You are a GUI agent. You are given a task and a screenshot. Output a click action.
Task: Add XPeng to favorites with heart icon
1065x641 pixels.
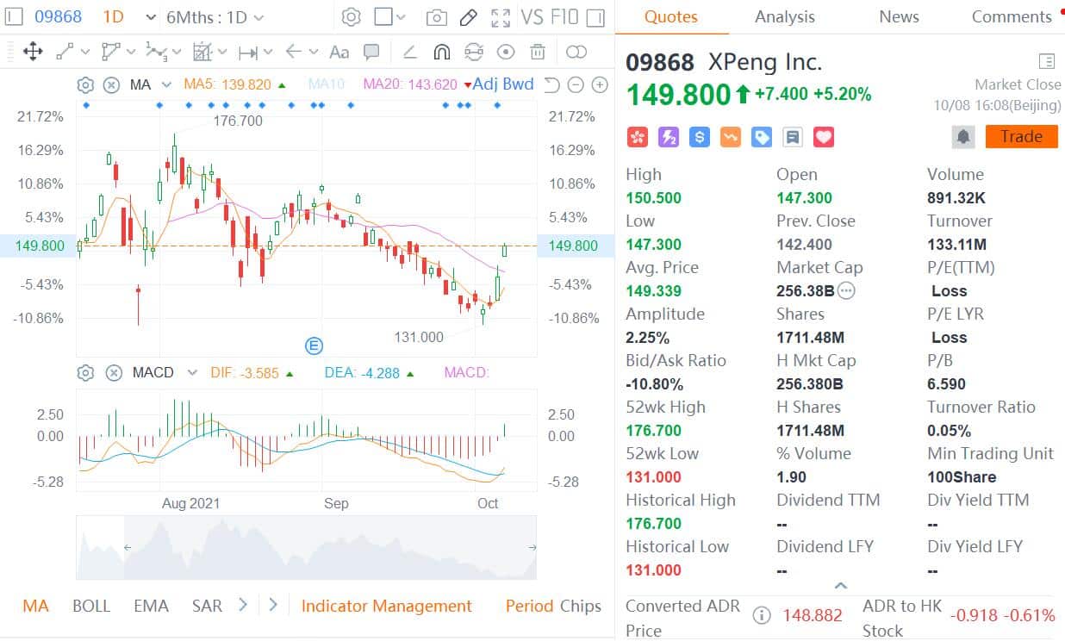[823, 137]
